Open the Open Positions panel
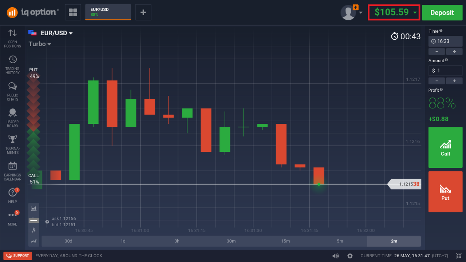This screenshot has height=262, width=466. tap(12, 38)
